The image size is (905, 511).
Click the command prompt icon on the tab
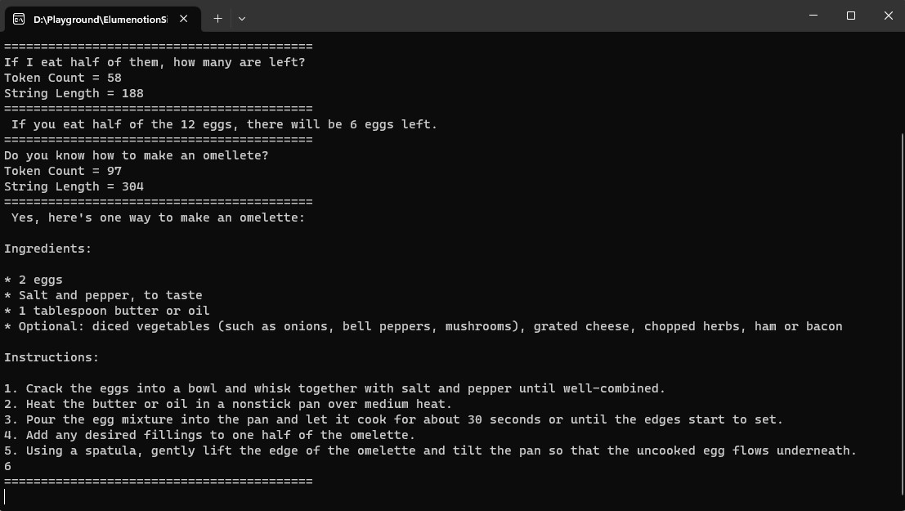pyautogui.click(x=19, y=18)
